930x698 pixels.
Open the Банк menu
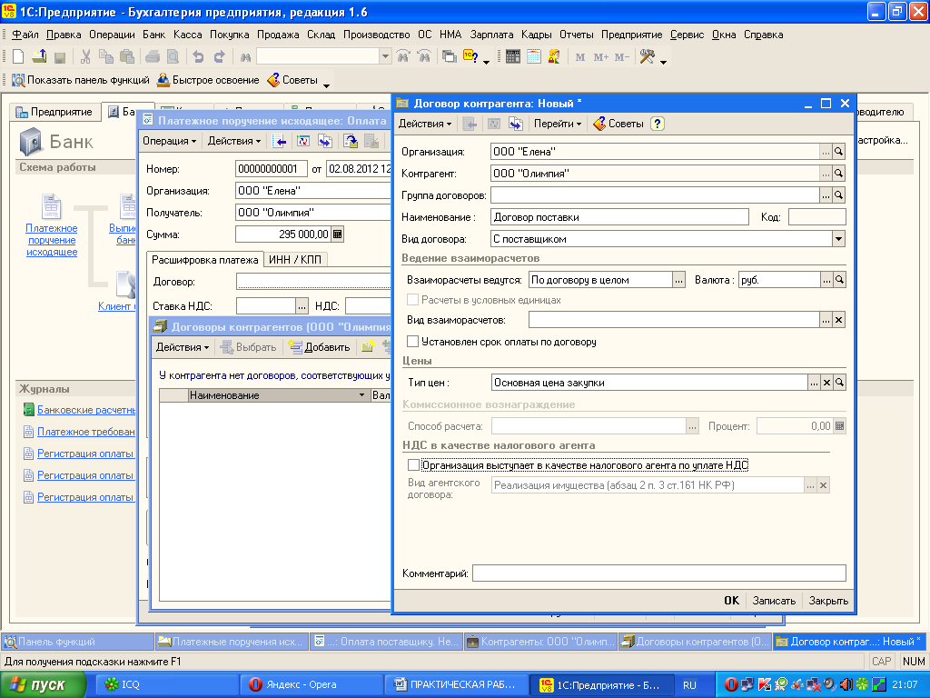(153, 35)
